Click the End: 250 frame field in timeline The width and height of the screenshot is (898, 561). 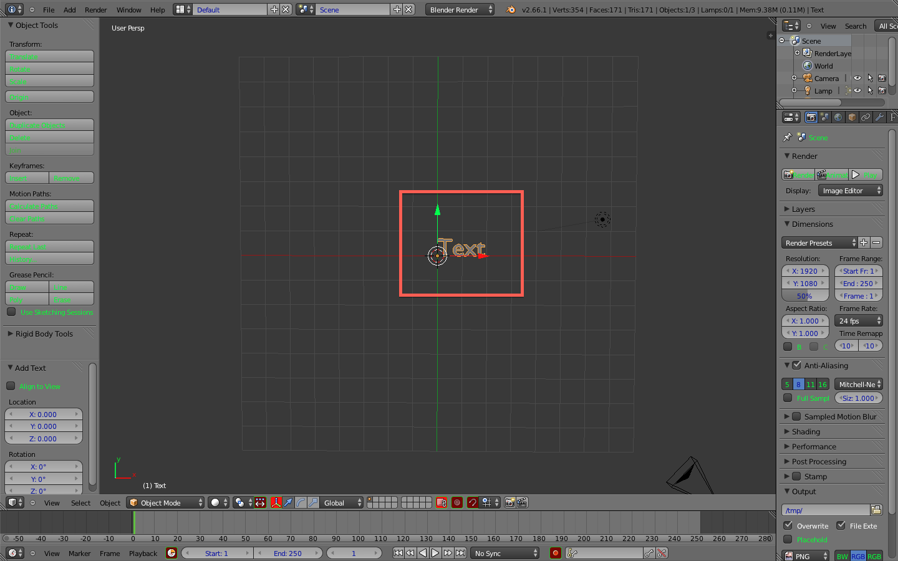pyautogui.click(x=287, y=553)
